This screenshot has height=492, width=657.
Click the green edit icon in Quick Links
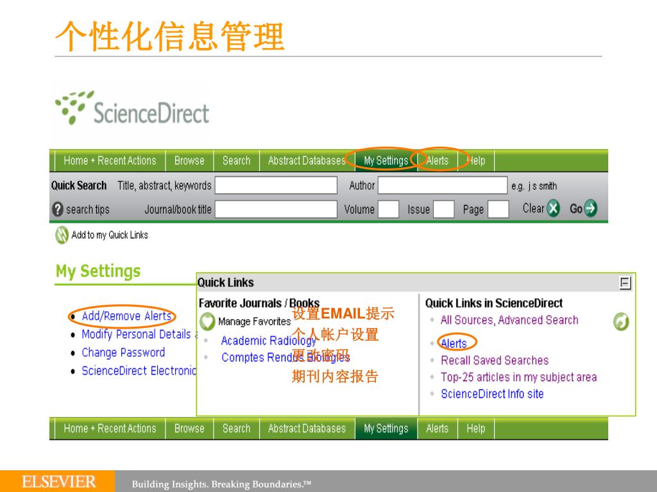pos(621,322)
